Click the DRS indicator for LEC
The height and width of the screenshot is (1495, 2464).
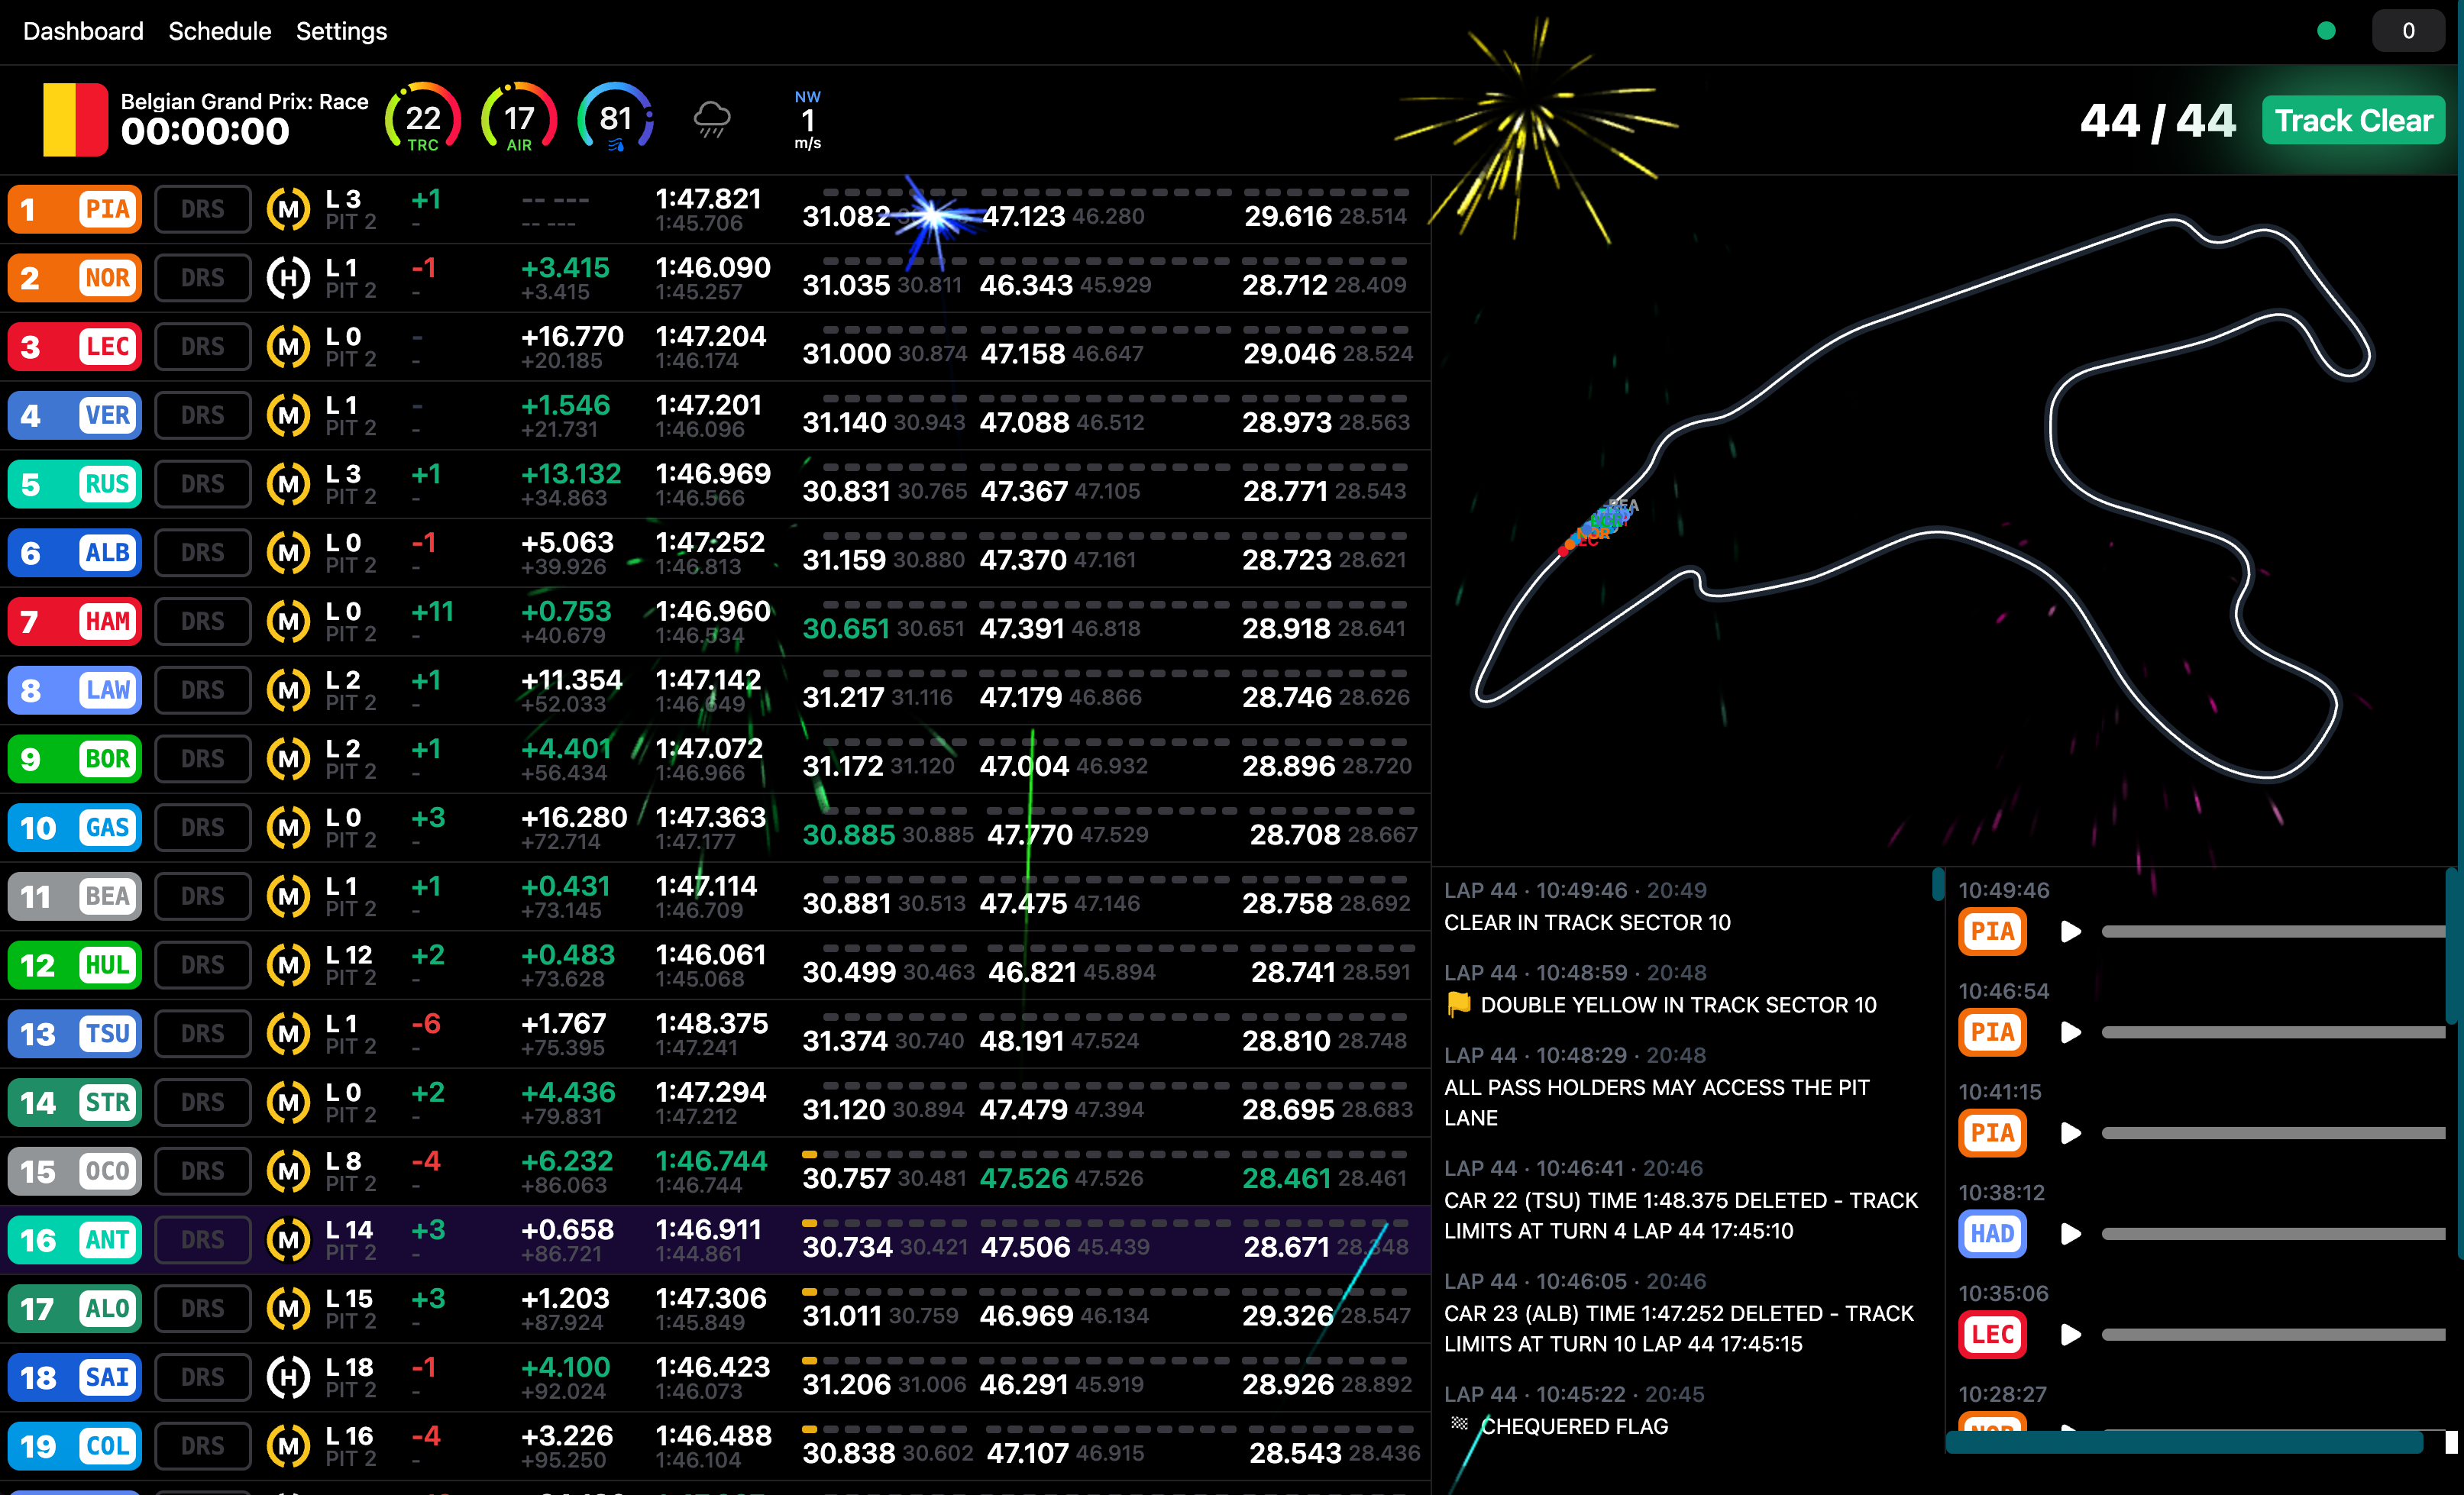(203, 347)
